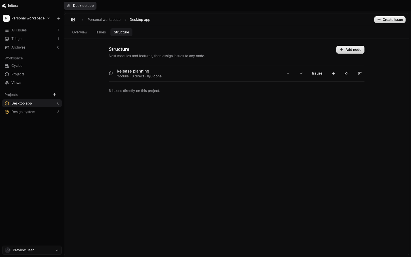Select Design system project
Image resolution: width=411 pixels, height=257 pixels.
pos(32,112)
